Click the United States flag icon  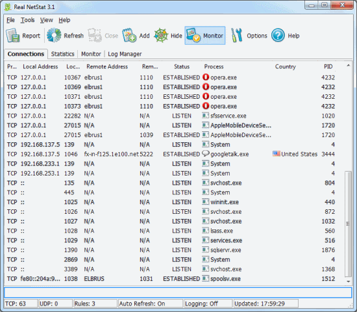[277, 154]
